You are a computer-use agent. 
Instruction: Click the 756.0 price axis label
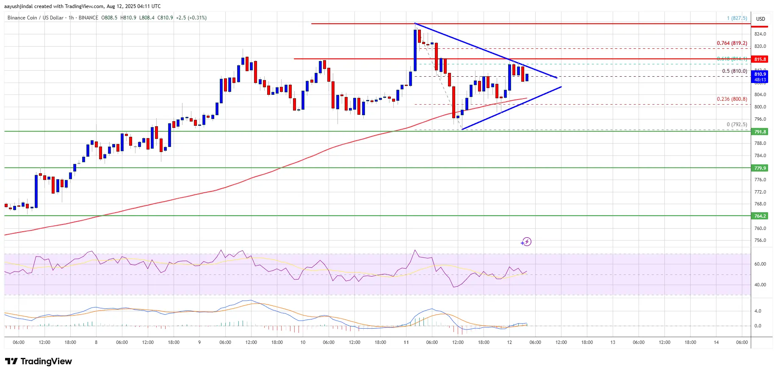tap(760, 240)
